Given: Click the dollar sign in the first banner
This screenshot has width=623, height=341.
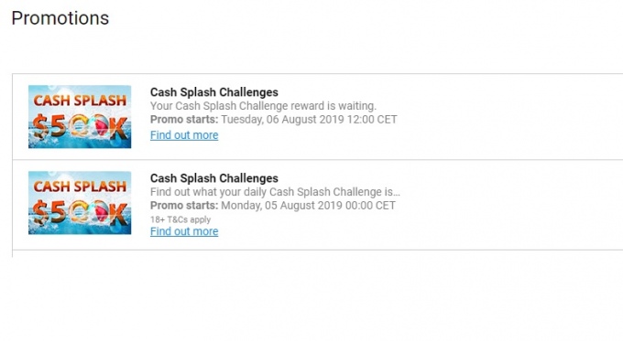Looking at the screenshot, I should (39, 127).
